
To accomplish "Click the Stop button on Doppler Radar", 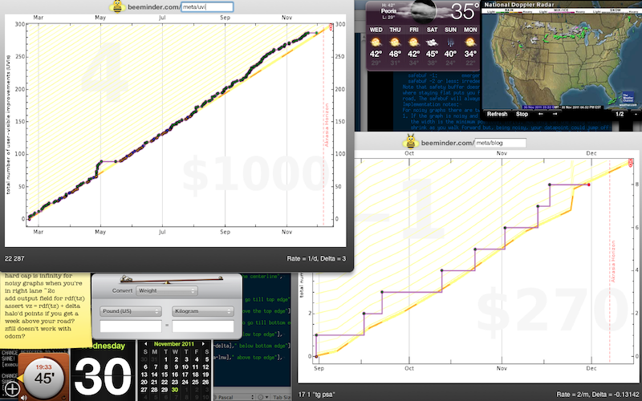I will [522, 114].
